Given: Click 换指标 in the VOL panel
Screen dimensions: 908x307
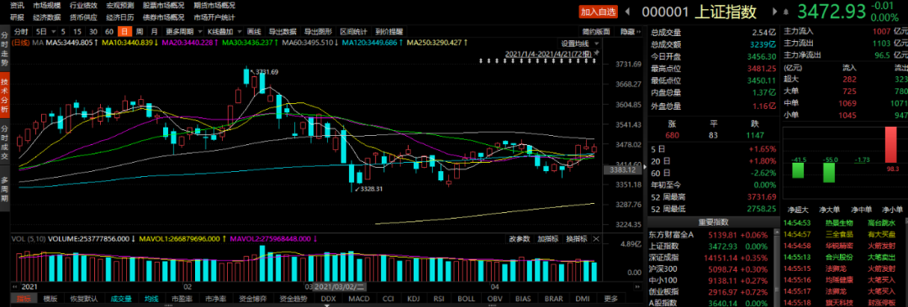Looking at the screenshot, I should 576,238.
